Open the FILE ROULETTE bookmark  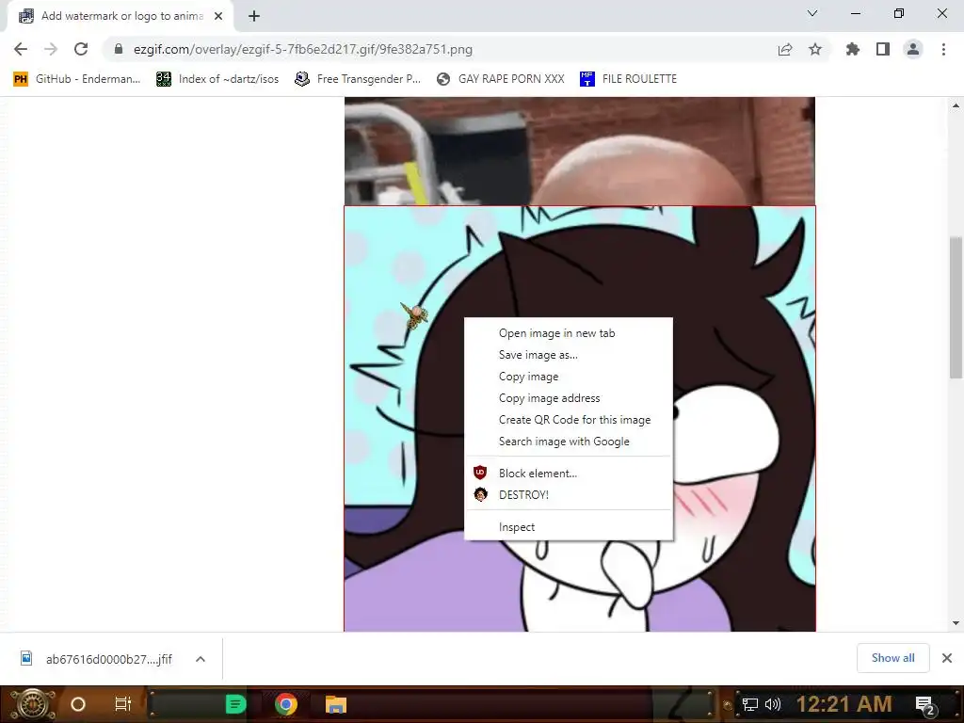tap(628, 79)
